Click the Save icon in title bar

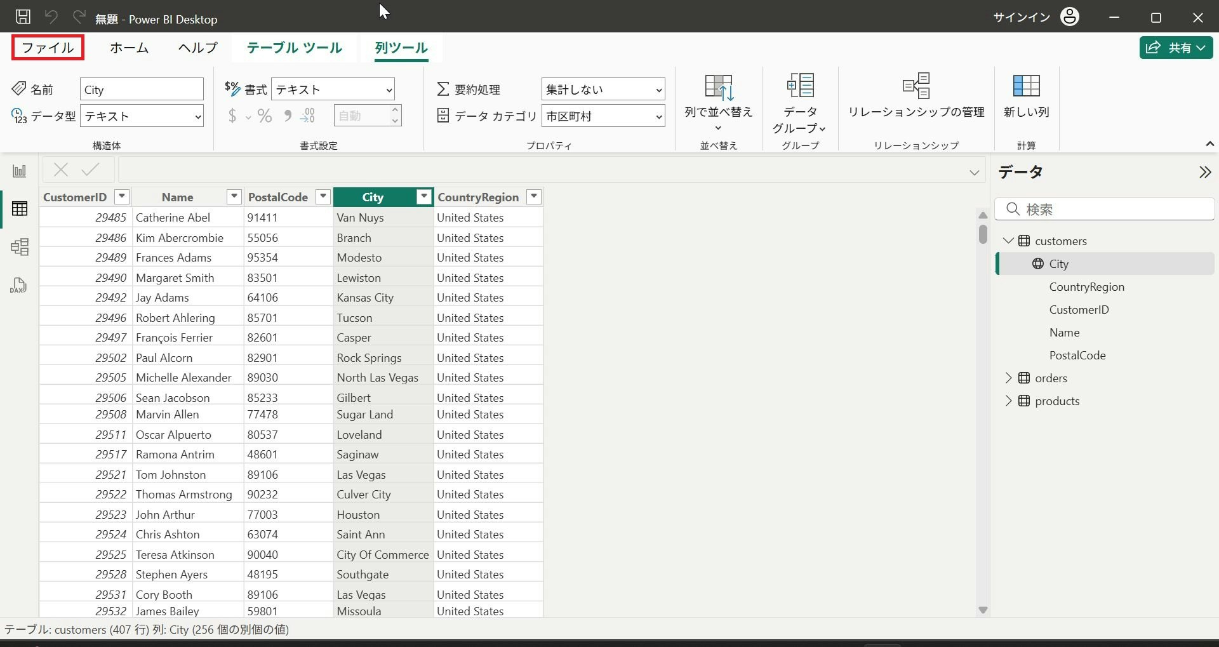pyautogui.click(x=23, y=17)
